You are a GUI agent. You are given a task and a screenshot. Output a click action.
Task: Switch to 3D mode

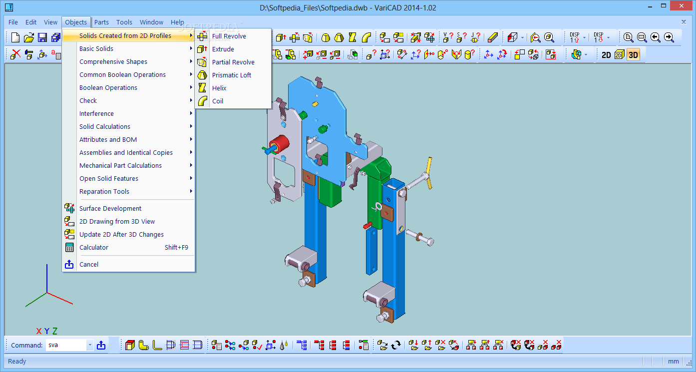633,55
